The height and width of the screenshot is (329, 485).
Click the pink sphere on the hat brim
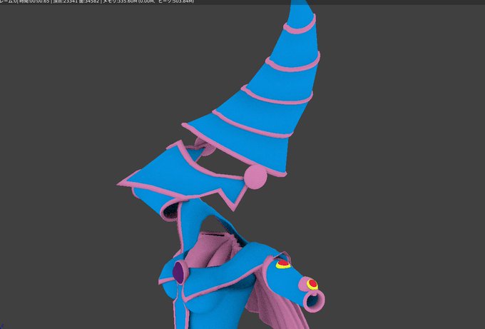pyautogui.click(x=255, y=177)
